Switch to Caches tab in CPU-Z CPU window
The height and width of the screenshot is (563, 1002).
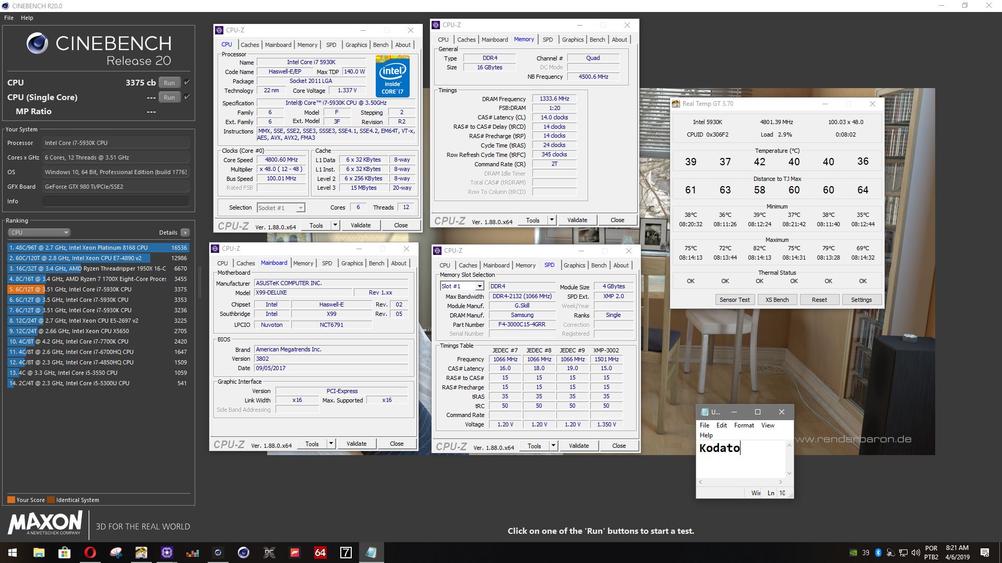point(249,45)
